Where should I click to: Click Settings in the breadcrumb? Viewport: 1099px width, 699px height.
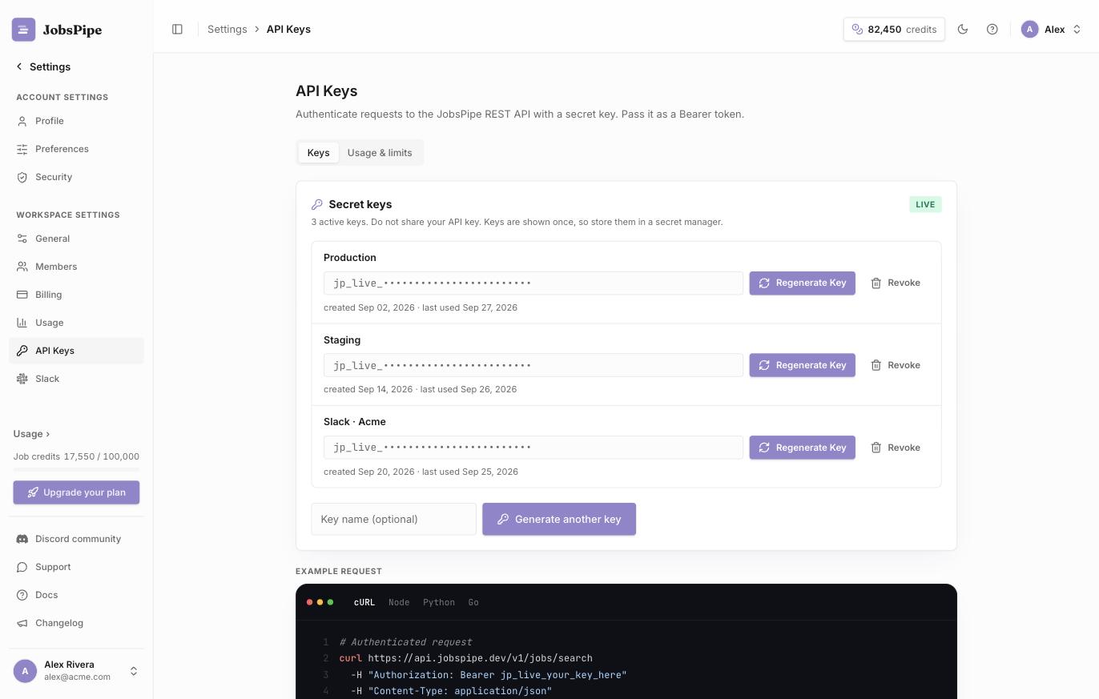pyautogui.click(x=227, y=29)
